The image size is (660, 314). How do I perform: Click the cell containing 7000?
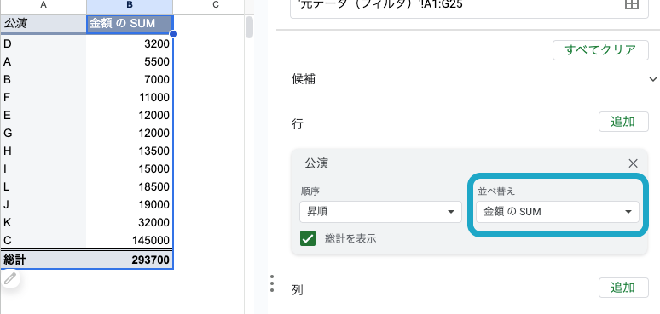[x=130, y=80]
